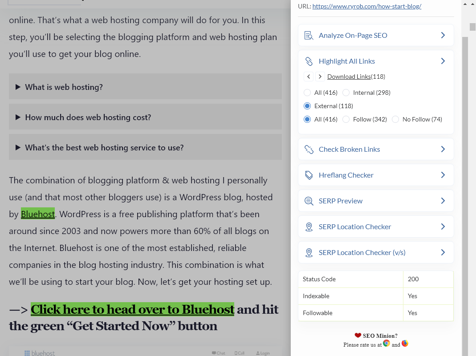
Task: Click the tag icon next to Hreflang Checker
Action: [x=309, y=175]
